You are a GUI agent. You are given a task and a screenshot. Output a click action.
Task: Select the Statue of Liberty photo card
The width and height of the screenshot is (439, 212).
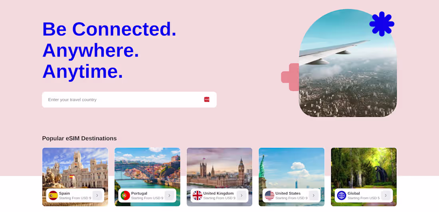pos(291,168)
